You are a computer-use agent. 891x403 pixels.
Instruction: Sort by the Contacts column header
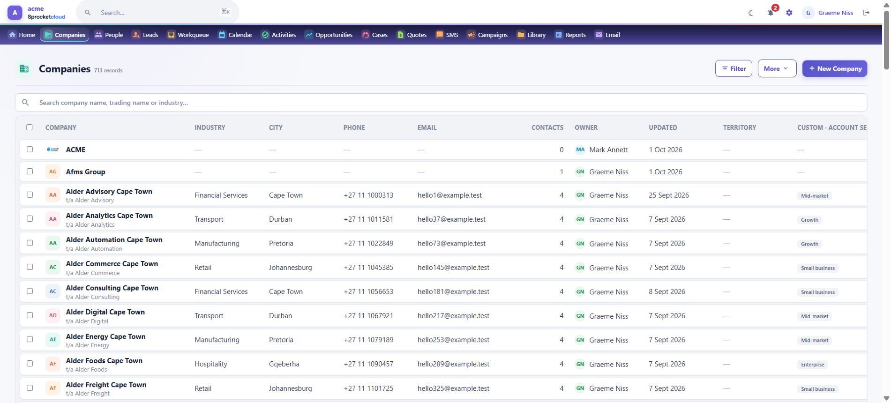coord(547,127)
